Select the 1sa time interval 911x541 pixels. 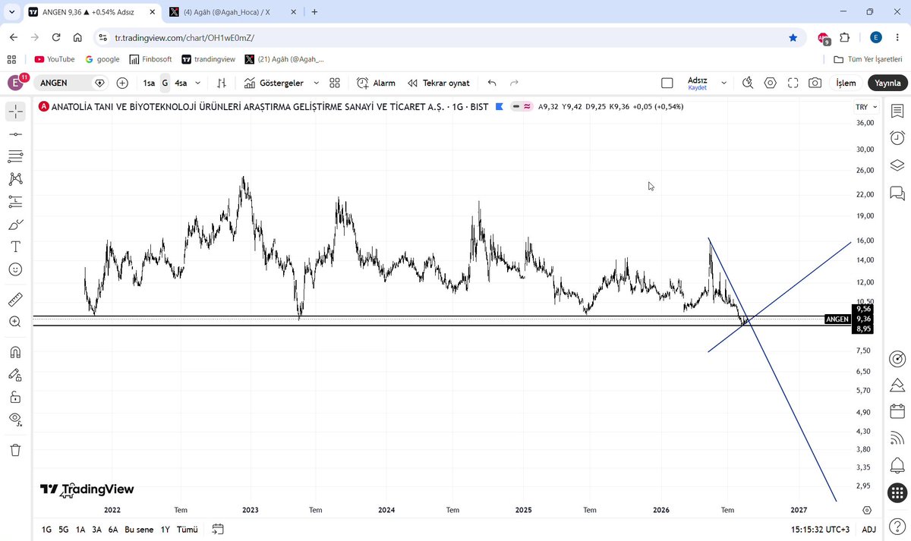click(x=149, y=83)
